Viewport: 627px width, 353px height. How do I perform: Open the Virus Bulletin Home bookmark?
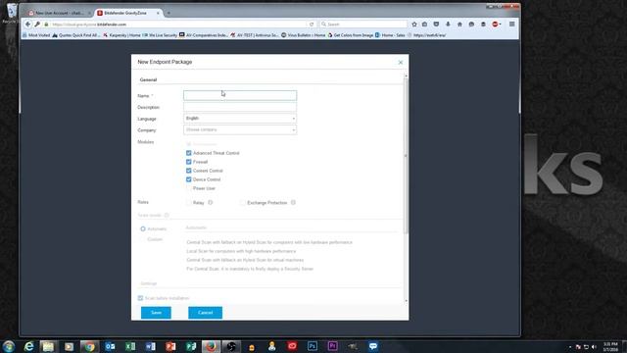pos(303,35)
